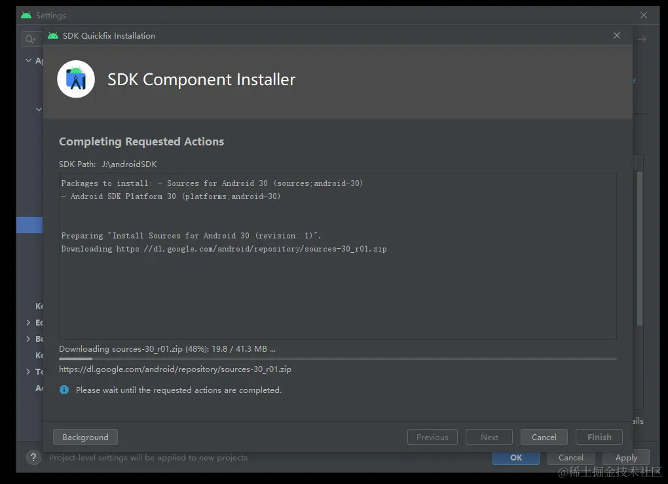The image size is (668, 484).
Task: Click the Next button in installer
Action: tap(489, 437)
